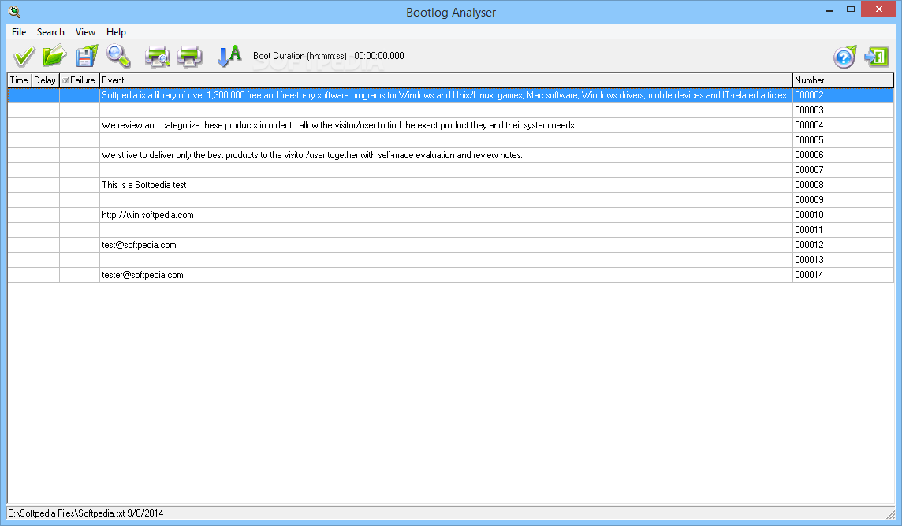Open a log file with folder icon

pos(54,56)
